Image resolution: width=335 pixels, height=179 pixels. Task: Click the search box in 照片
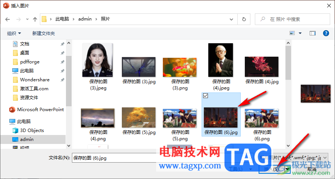point(292,19)
